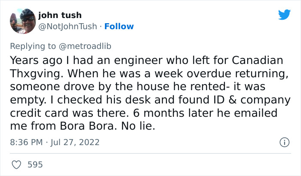This screenshot has width=301, height=176.
Task: Click the date Jul 27, 2022
Action: (x=76, y=142)
